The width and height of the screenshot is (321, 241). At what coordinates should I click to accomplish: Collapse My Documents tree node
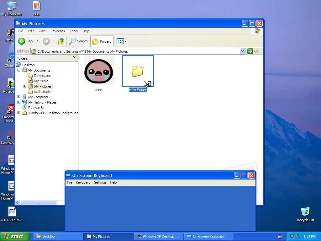(x=18, y=70)
